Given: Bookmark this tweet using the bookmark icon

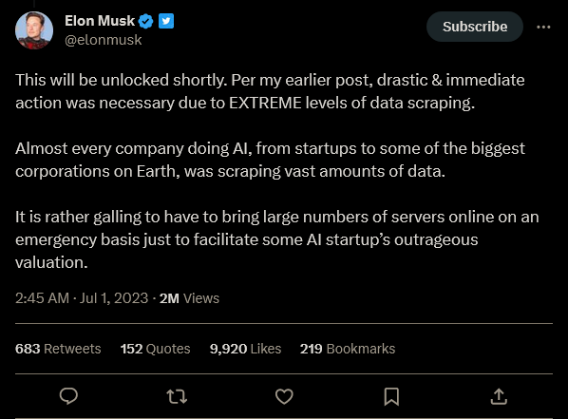Looking at the screenshot, I should pos(391,396).
